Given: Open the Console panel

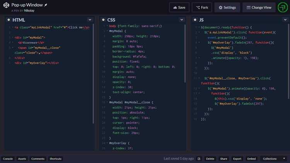Looking at the screenshot, I should 8,159.
